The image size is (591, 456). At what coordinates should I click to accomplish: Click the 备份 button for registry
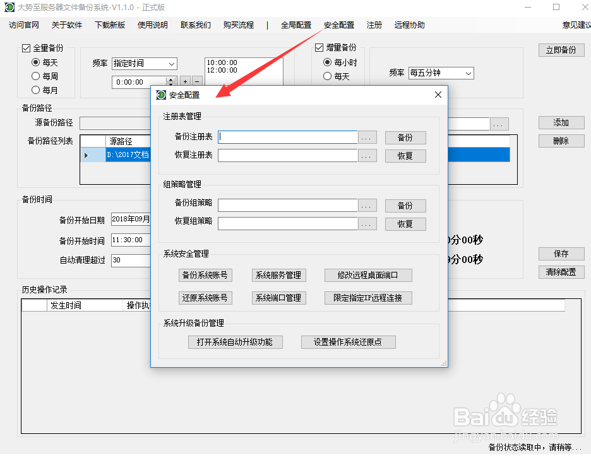[405, 137]
